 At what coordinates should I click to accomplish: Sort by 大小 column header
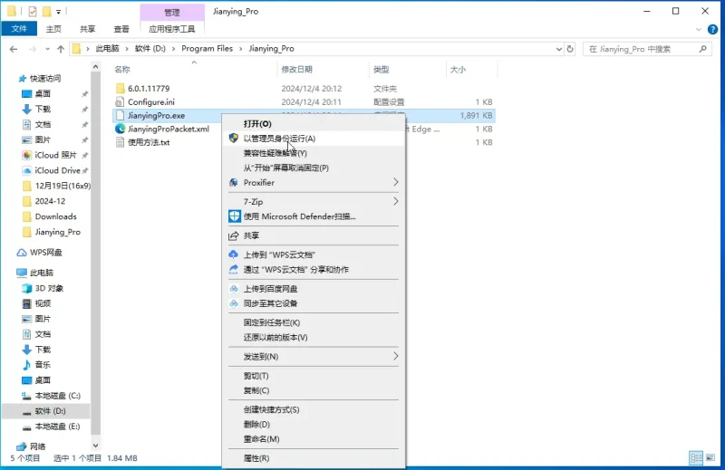458,70
